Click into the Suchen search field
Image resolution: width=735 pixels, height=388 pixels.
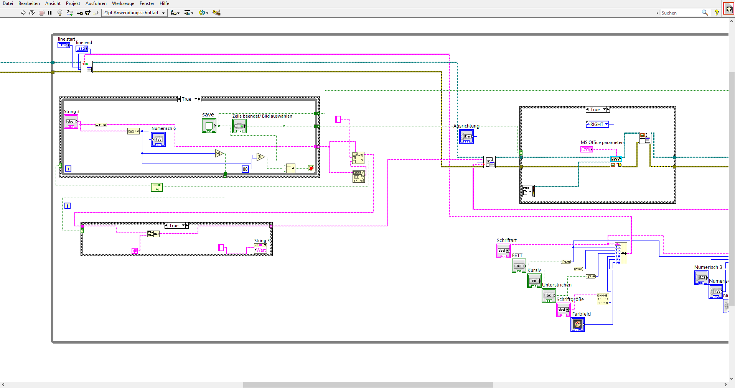pyautogui.click(x=680, y=13)
